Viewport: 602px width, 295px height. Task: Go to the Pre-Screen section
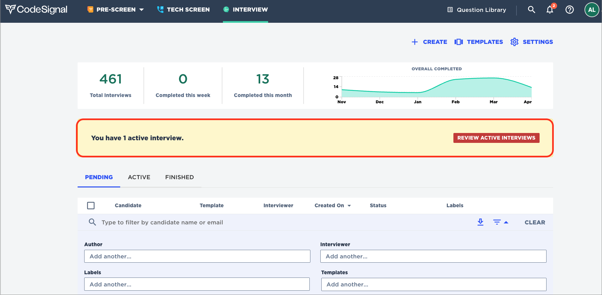coord(116,10)
